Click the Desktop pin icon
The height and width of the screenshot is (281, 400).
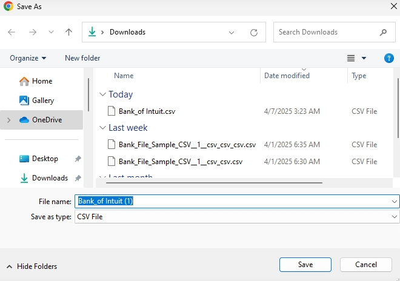click(x=78, y=159)
